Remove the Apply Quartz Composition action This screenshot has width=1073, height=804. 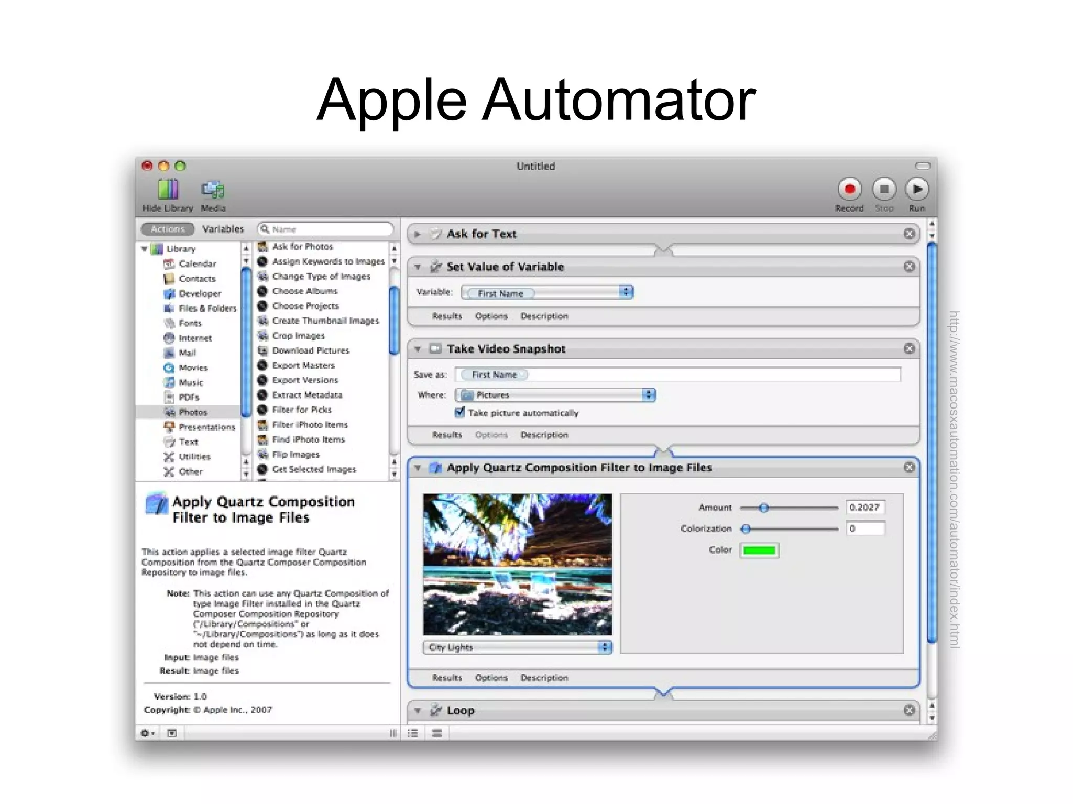[910, 467]
